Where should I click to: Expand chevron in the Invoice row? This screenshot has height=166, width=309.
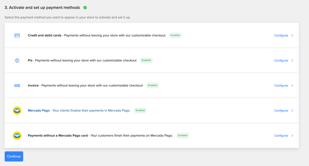pos(292,86)
